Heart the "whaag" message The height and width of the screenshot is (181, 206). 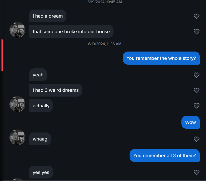click(x=196, y=139)
